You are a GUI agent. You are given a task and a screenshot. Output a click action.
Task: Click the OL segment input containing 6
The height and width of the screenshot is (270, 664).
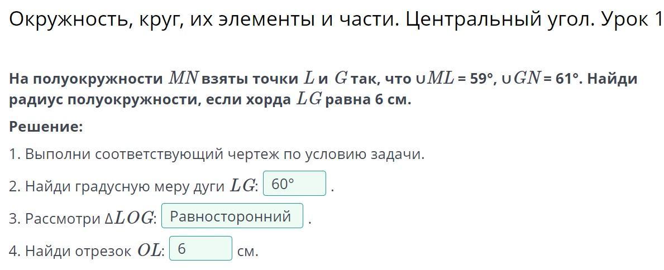coord(200,248)
